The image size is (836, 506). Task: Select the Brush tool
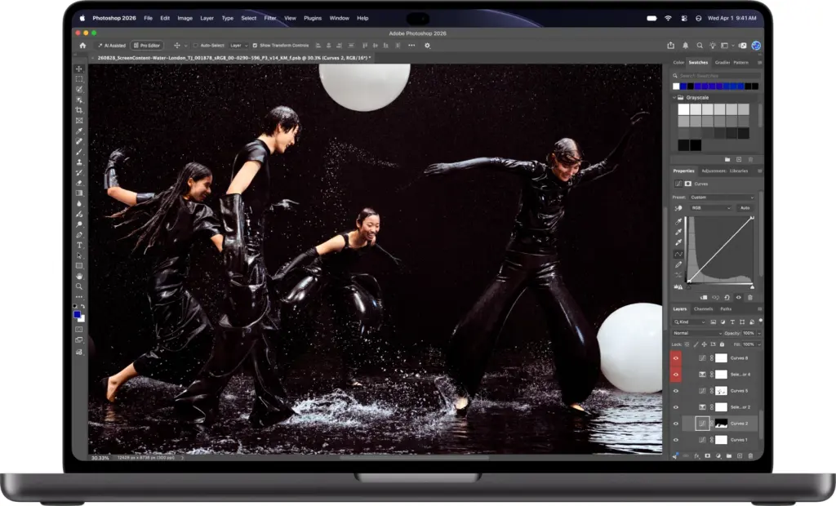click(79, 152)
